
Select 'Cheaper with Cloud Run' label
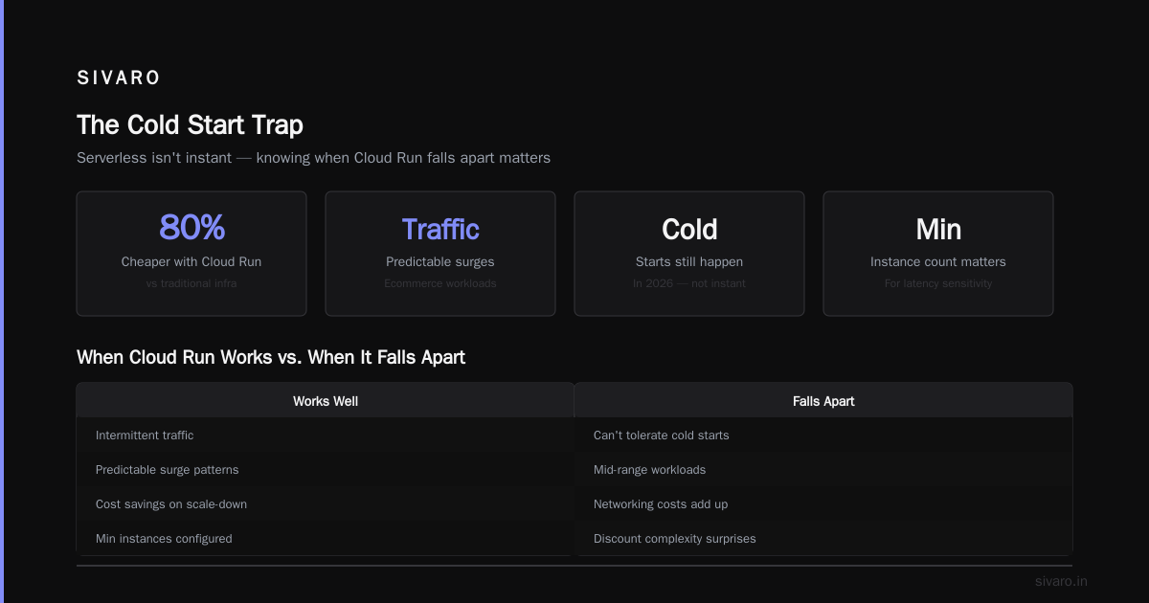191,261
